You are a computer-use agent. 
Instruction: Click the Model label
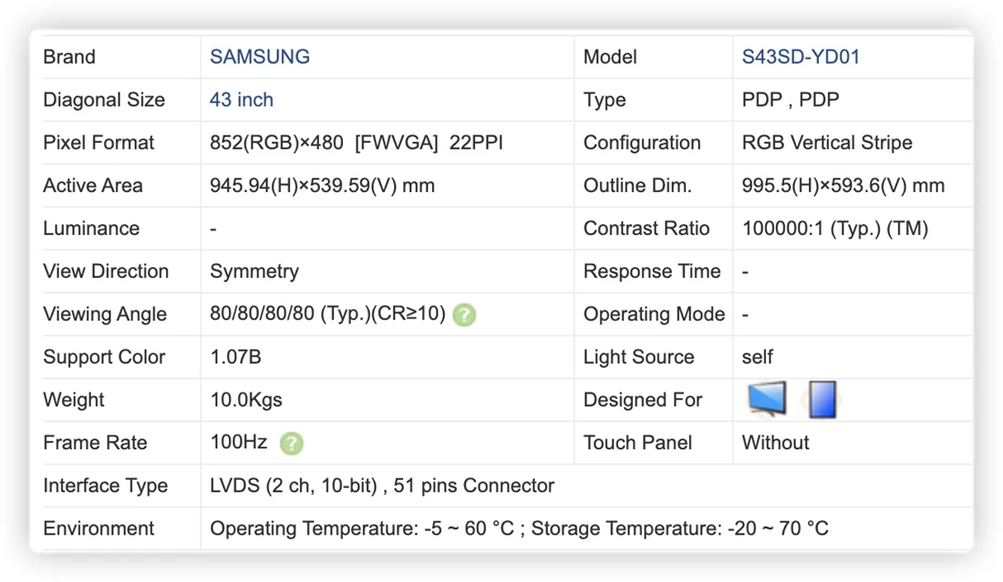[x=610, y=56]
